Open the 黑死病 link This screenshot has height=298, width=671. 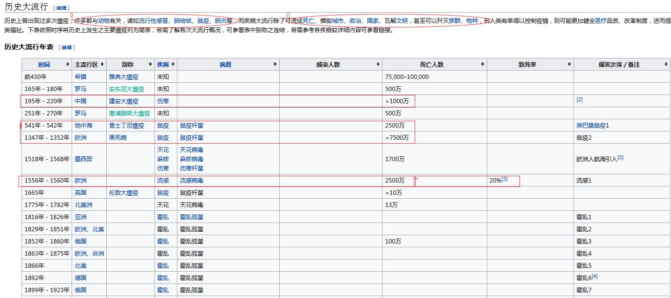[x=118, y=138]
